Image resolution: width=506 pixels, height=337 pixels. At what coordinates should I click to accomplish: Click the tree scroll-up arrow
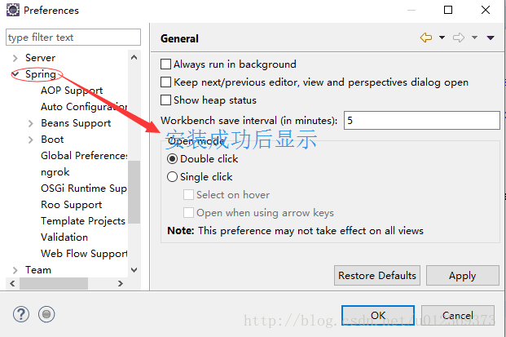click(134, 57)
